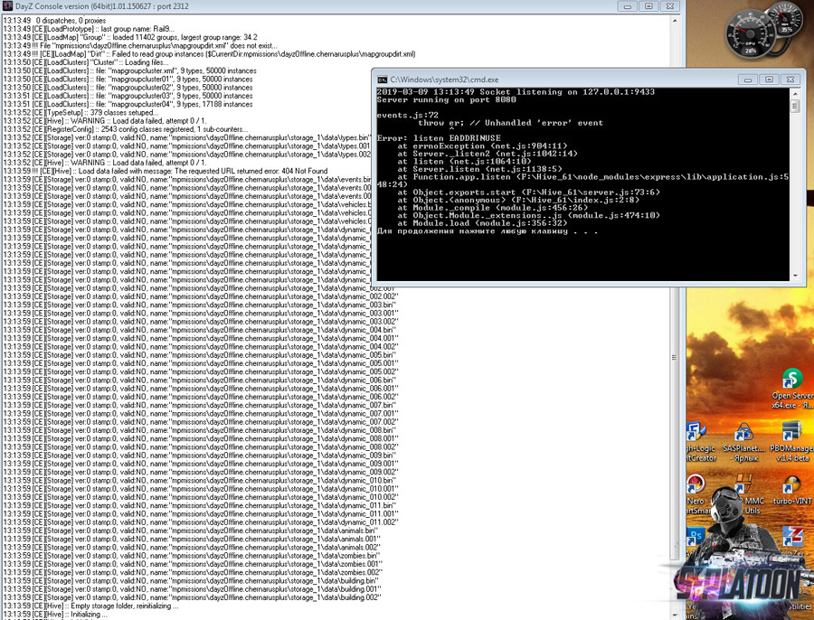Click the 'events.js:72' line in cmd
814x620 pixels.
[x=408, y=115]
